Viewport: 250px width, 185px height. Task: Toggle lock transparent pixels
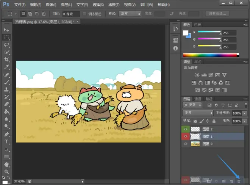(195, 121)
